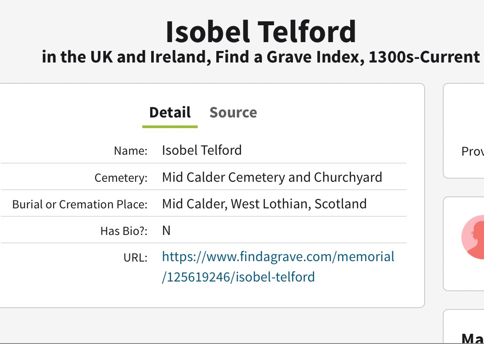Click the green underline beneath Detail
The width and height of the screenshot is (484, 344).
[170, 127]
